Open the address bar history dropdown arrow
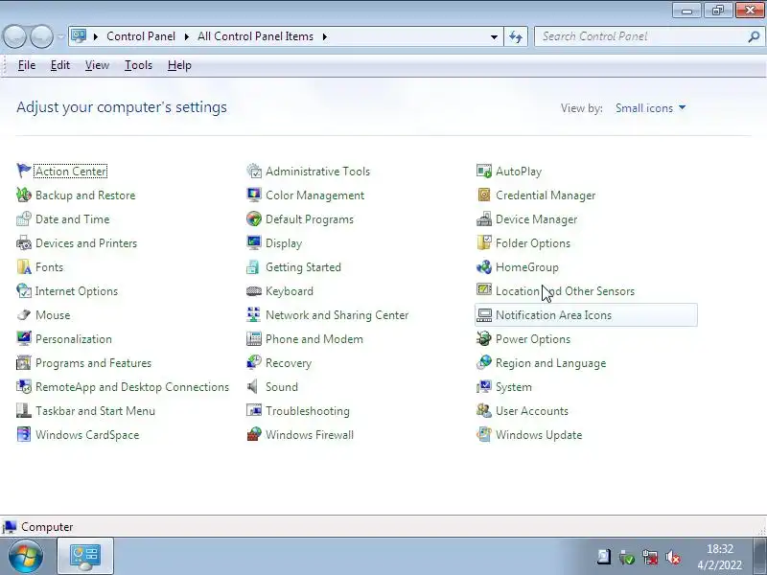This screenshot has height=575, width=767. pyautogui.click(x=494, y=36)
